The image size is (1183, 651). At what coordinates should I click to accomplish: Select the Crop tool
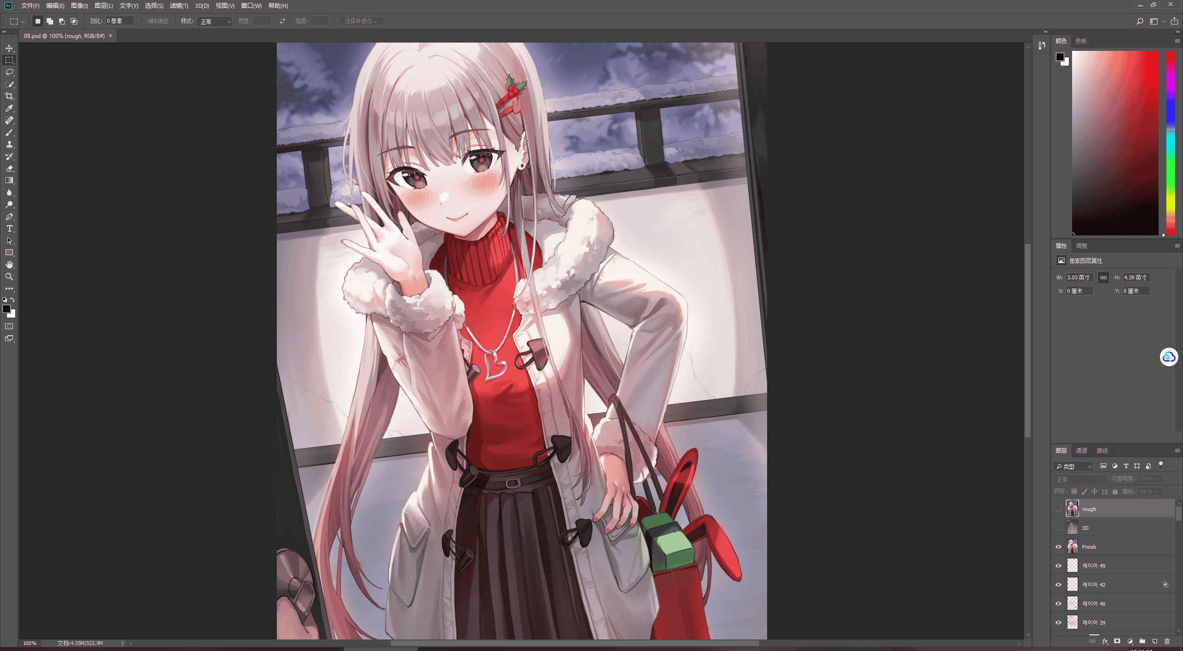9,96
